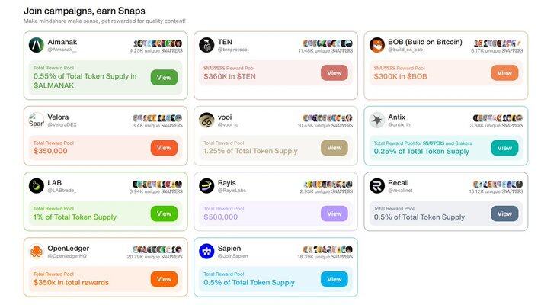Open the Antix snapper avatars strip

[x=498, y=117]
